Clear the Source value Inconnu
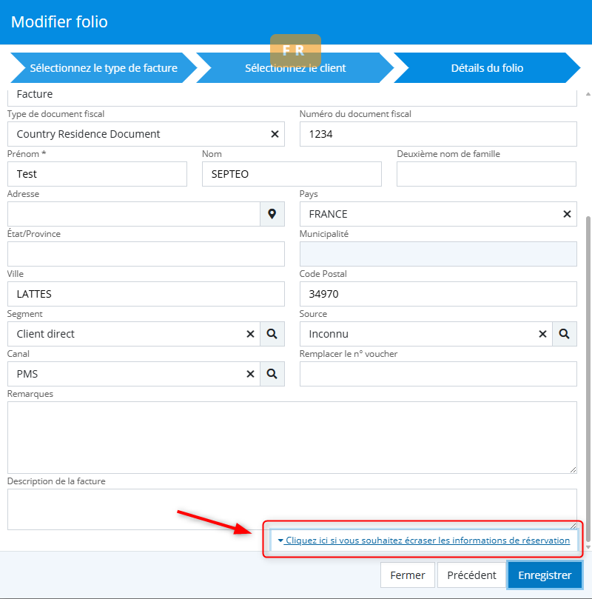 pyautogui.click(x=542, y=334)
